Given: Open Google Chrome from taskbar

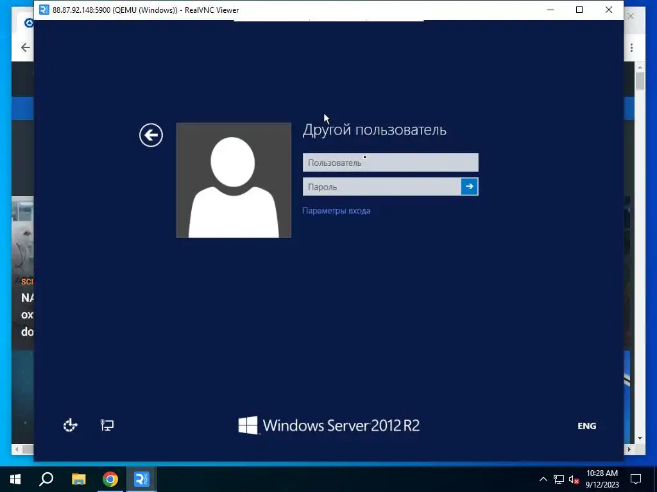Looking at the screenshot, I should (x=110, y=479).
